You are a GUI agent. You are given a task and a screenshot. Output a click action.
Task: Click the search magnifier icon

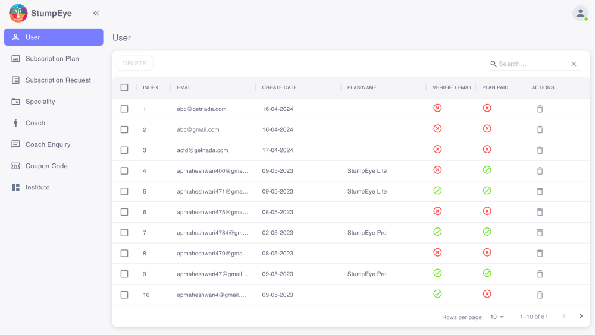coord(493,64)
